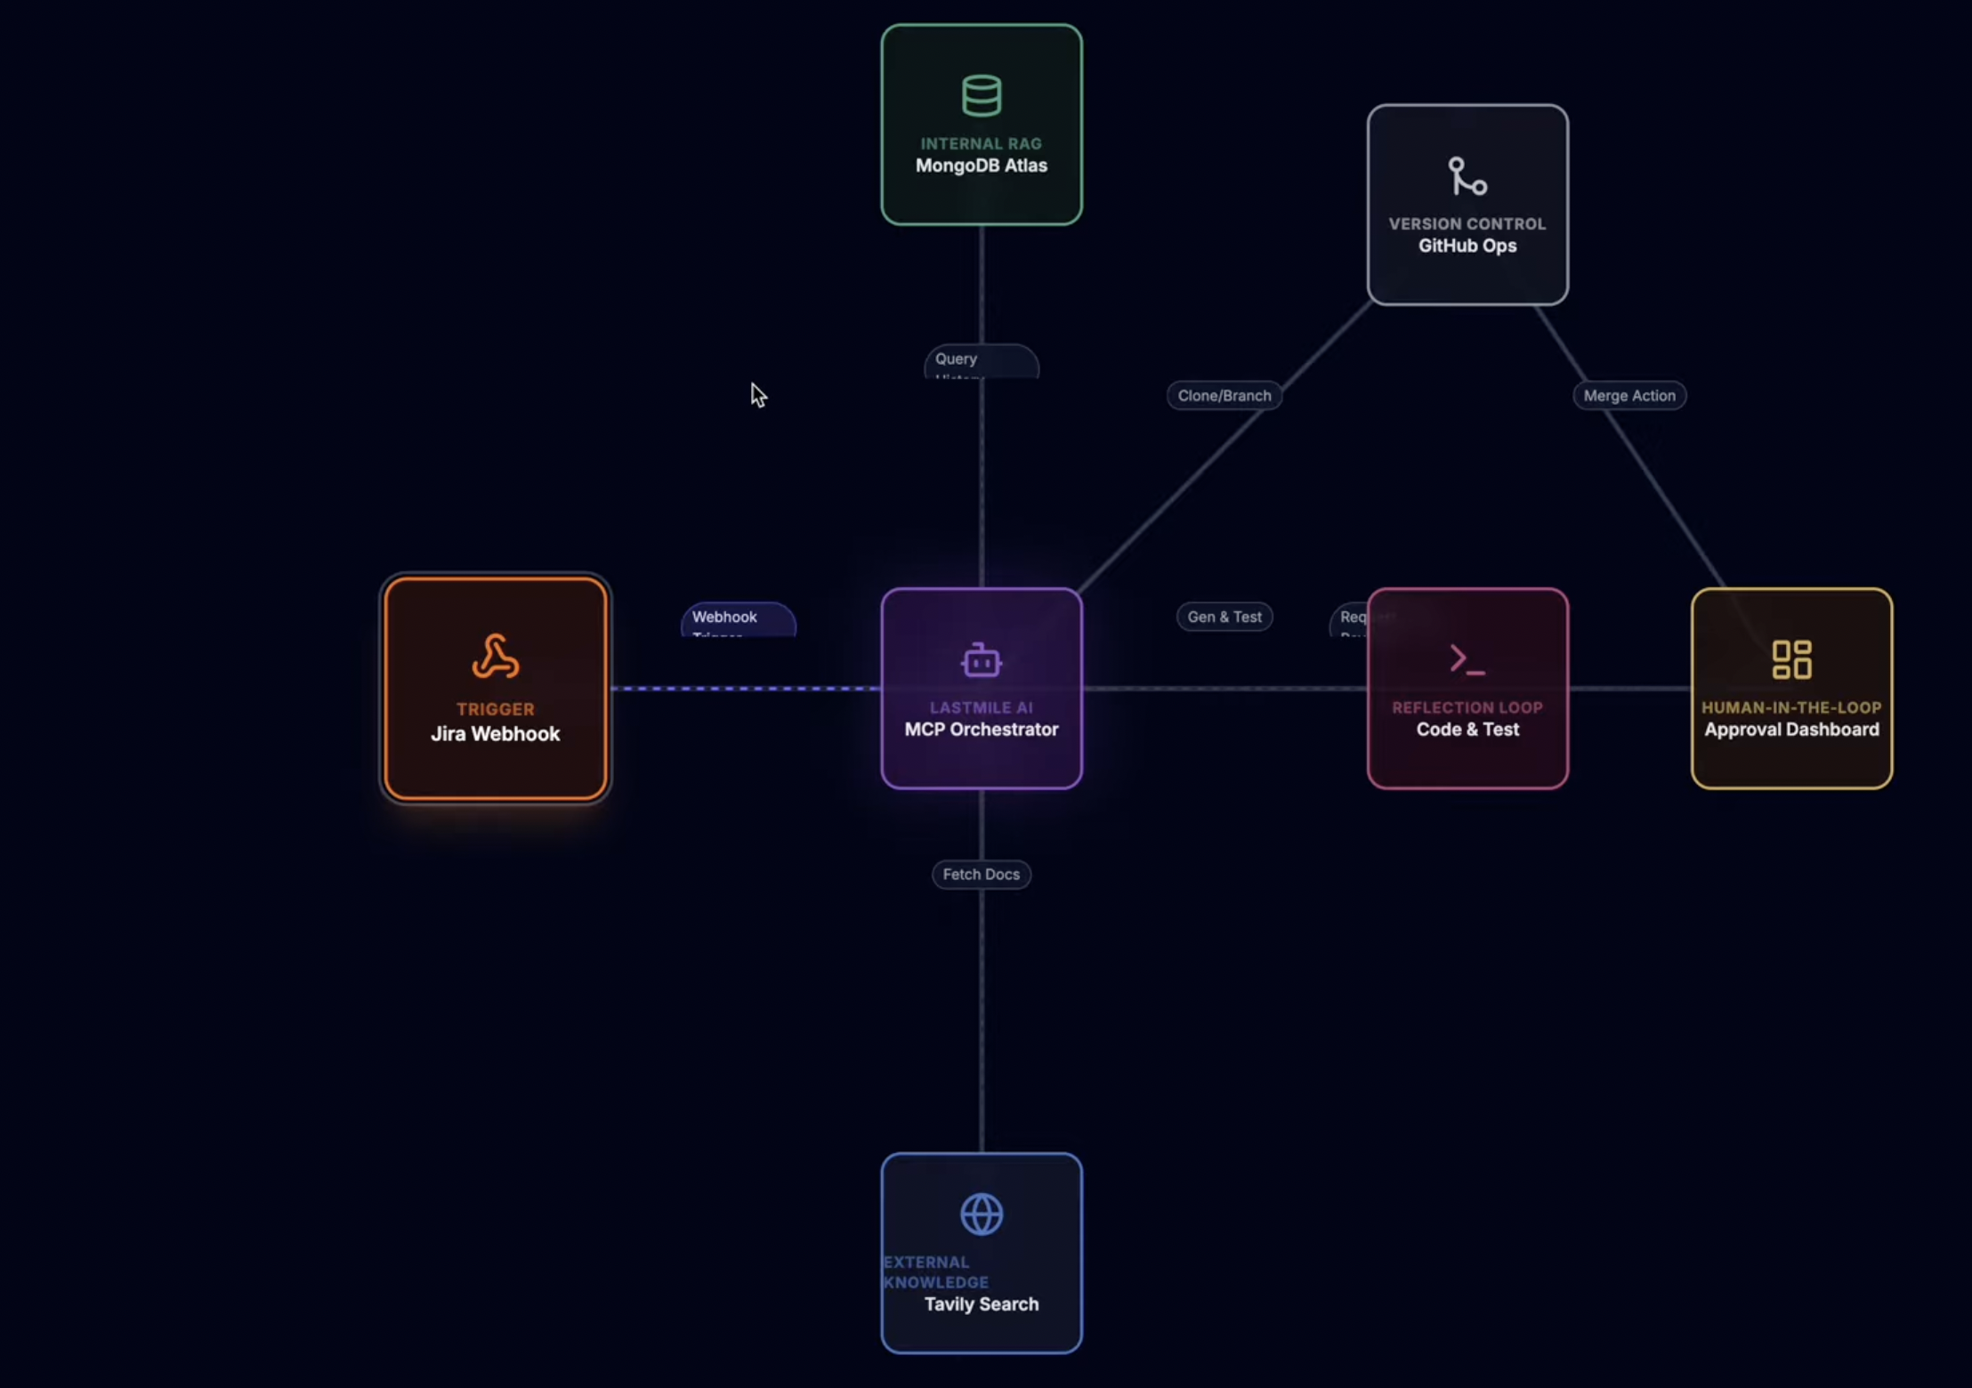Click the Jira Webhook node title
The image size is (1972, 1388).
[x=496, y=734]
